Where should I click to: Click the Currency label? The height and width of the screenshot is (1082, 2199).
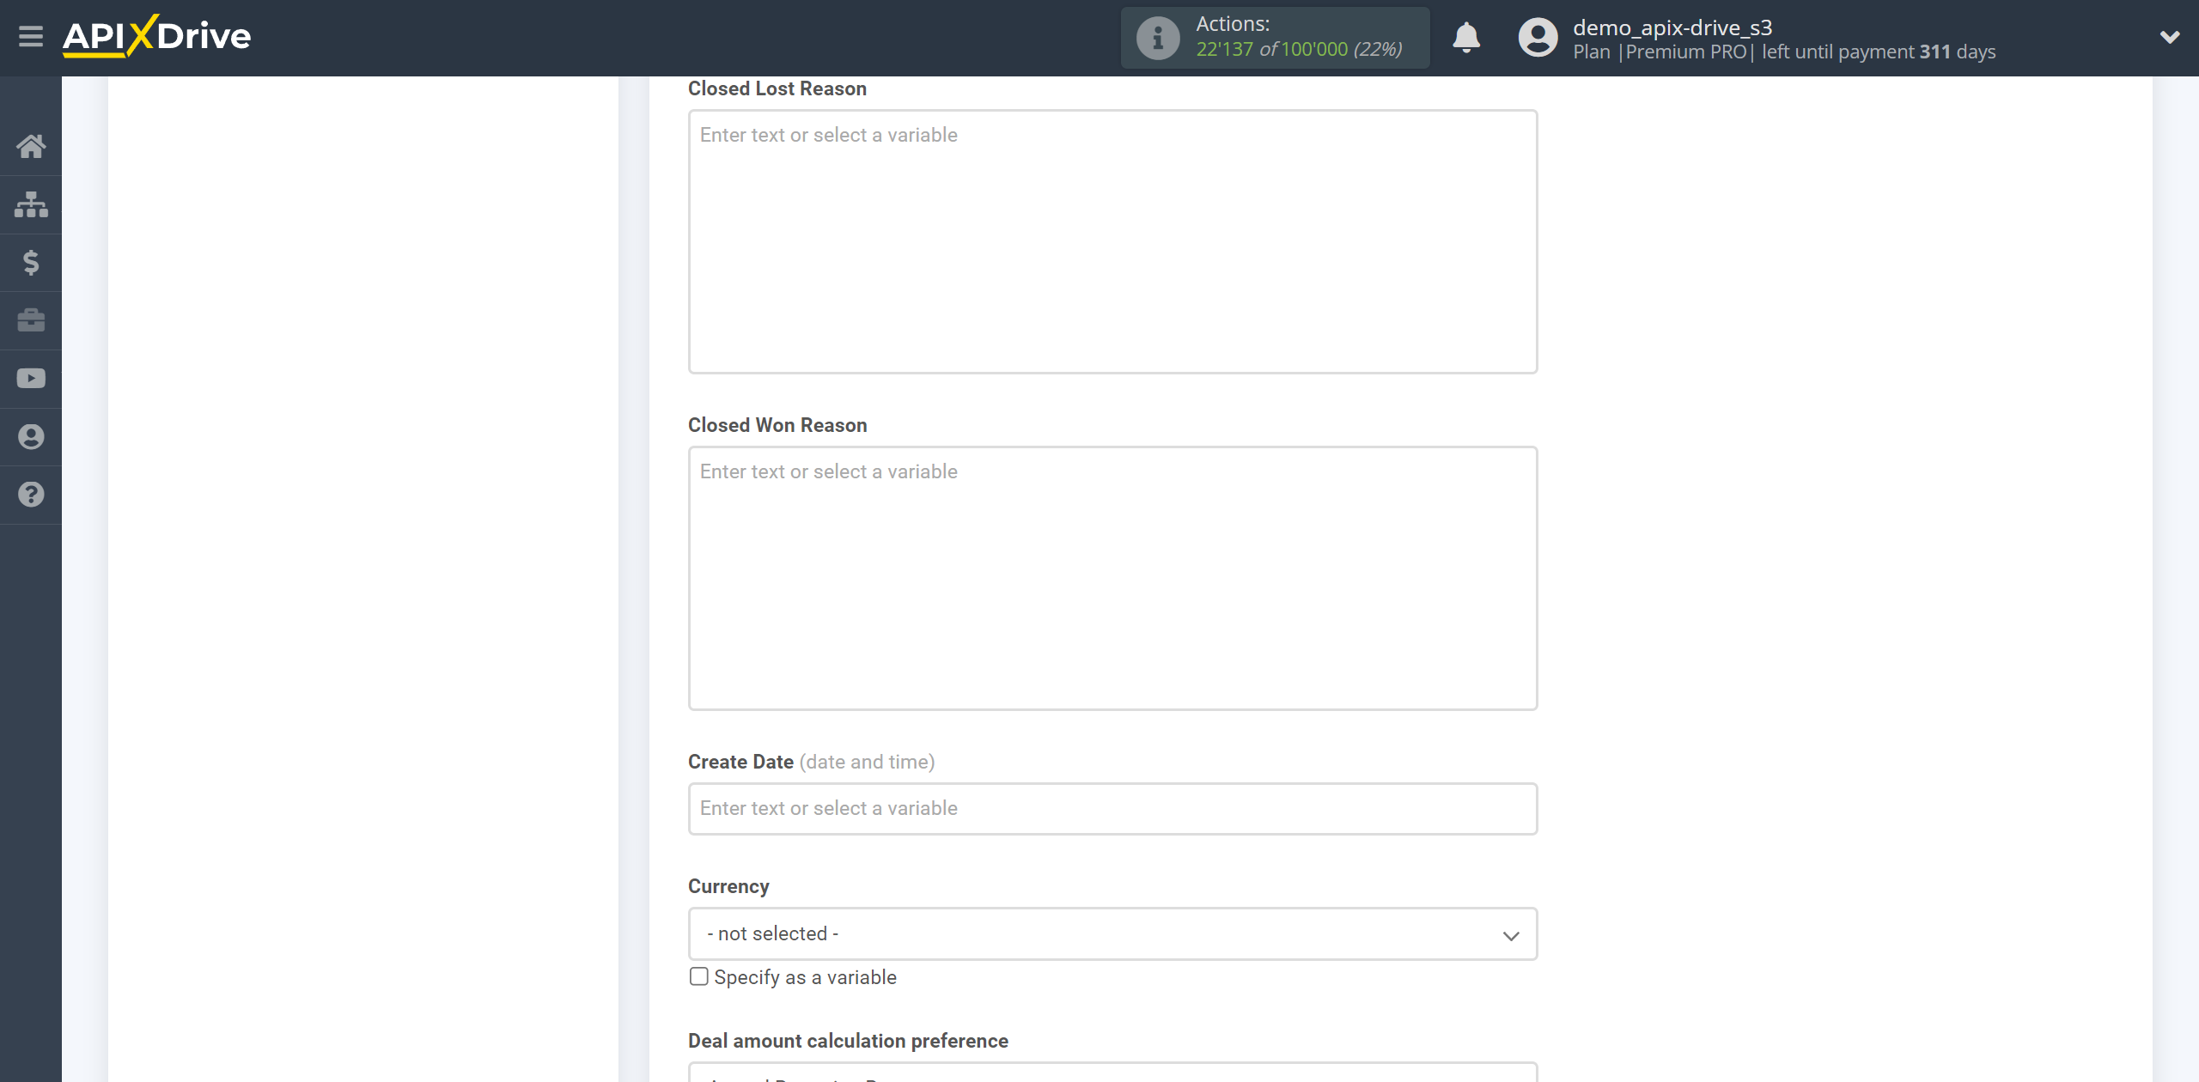click(x=728, y=886)
